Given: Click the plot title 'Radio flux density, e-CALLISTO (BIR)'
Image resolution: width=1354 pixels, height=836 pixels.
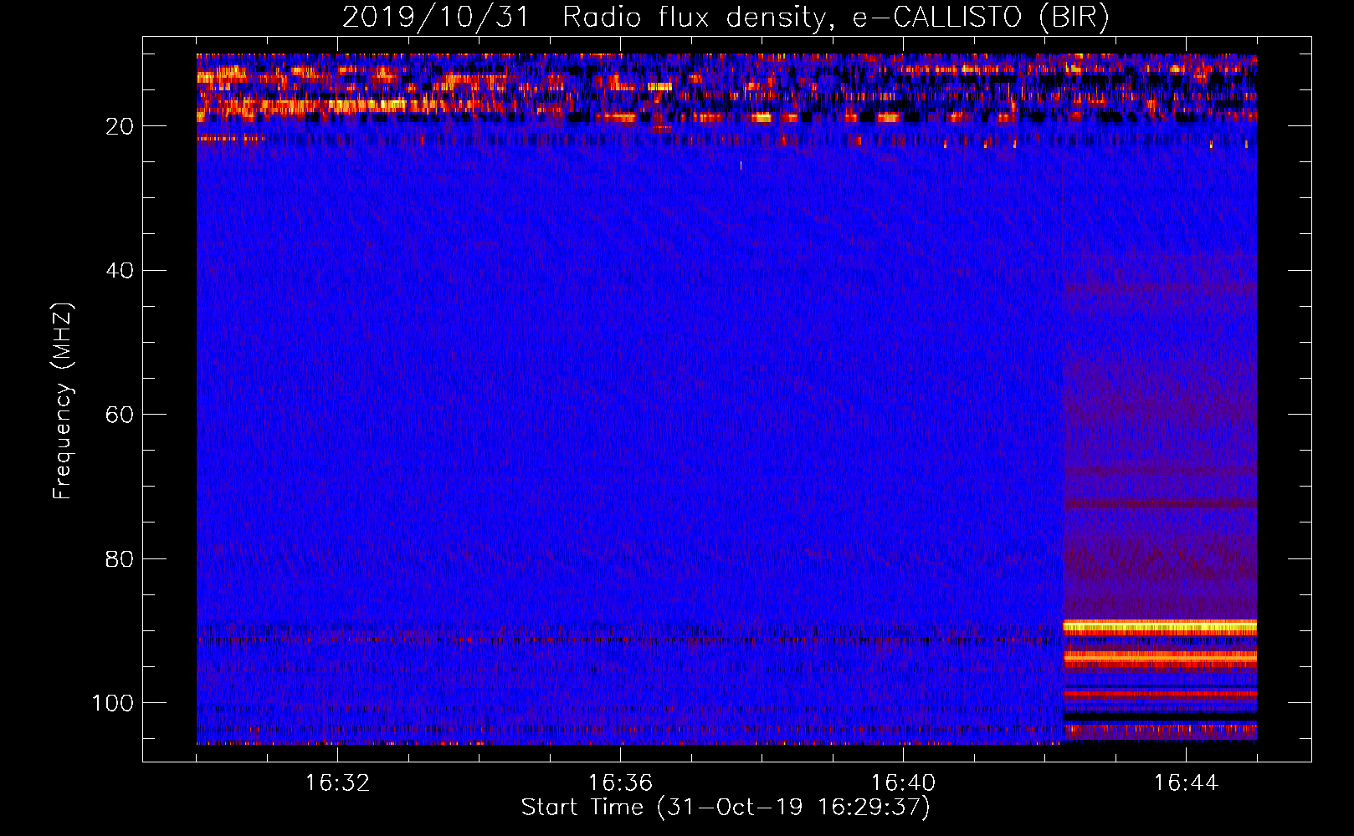Looking at the screenshot, I should tap(835, 17).
